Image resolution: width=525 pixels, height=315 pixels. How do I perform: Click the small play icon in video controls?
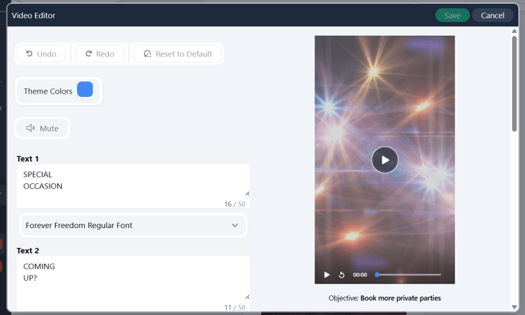click(327, 275)
